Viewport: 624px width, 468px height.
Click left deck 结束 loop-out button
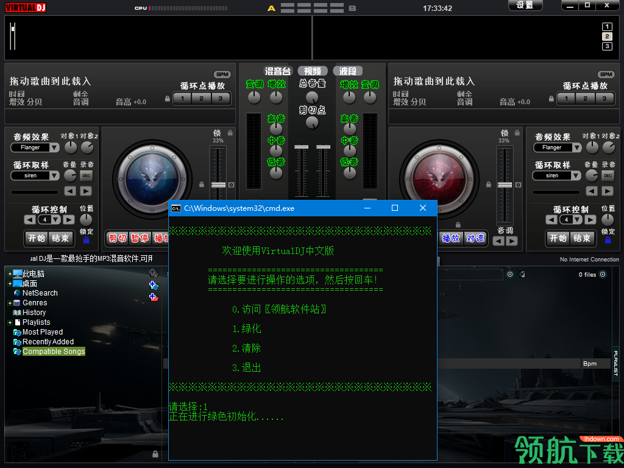pos(60,238)
